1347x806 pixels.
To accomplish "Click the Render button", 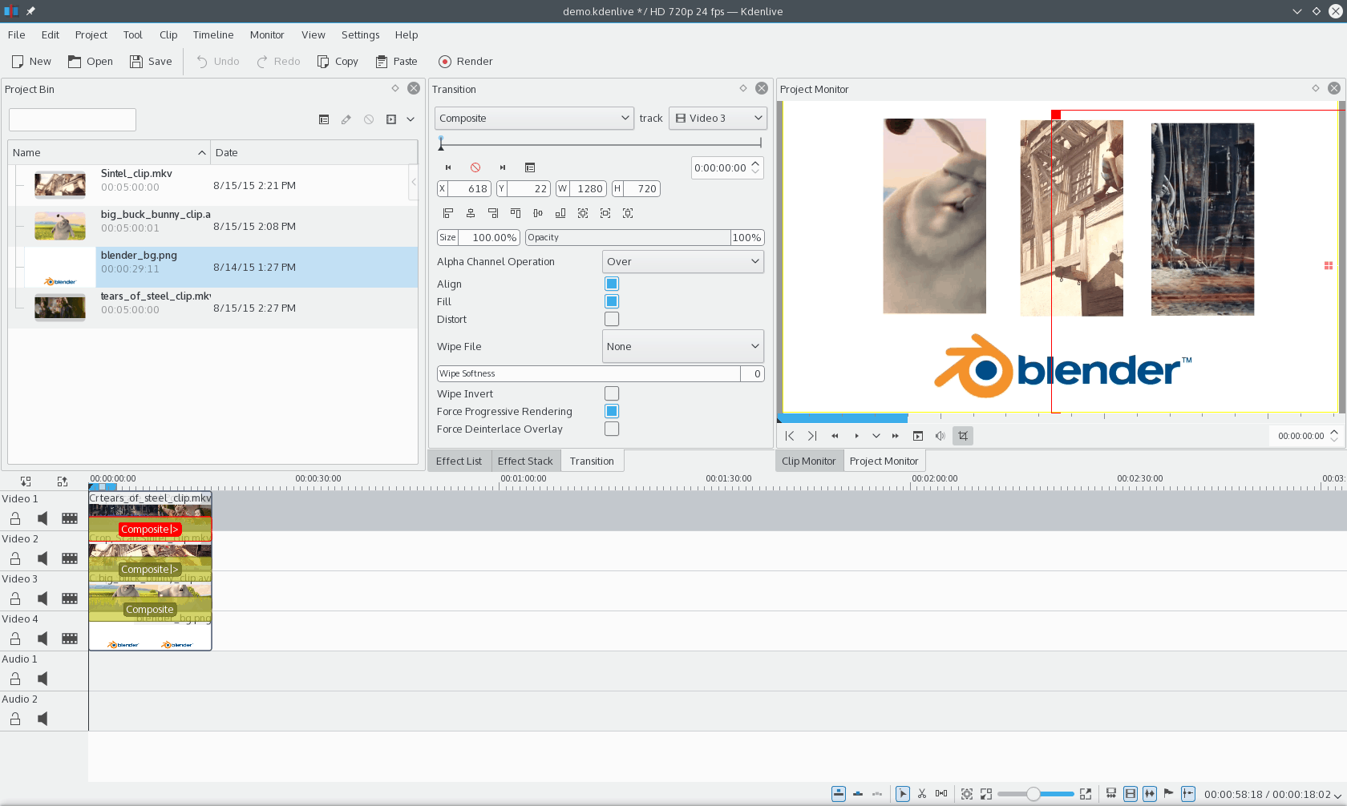I will pyautogui.click(x=466, y=62).
